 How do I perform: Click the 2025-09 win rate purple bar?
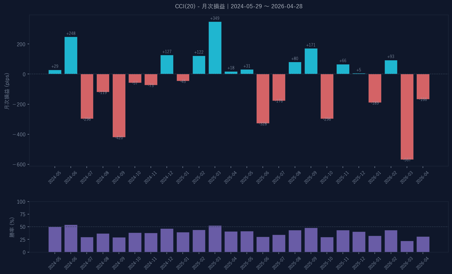point(311,240)
